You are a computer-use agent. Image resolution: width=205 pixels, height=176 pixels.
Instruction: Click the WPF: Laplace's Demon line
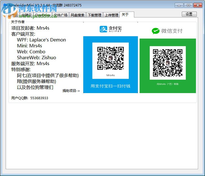[41, 40]
